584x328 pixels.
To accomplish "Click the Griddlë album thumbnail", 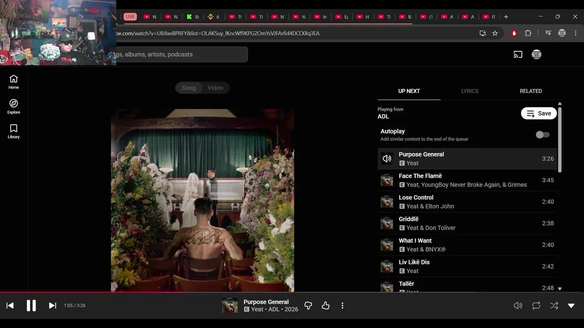I will coord(387,223).
